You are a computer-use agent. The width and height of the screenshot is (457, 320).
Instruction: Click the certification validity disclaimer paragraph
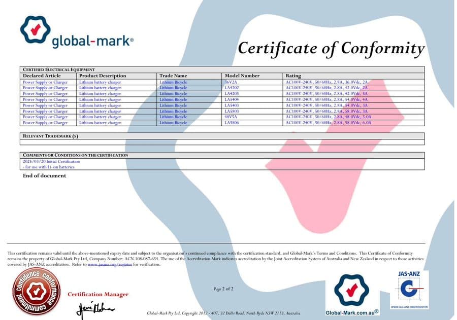pos(215,259)
